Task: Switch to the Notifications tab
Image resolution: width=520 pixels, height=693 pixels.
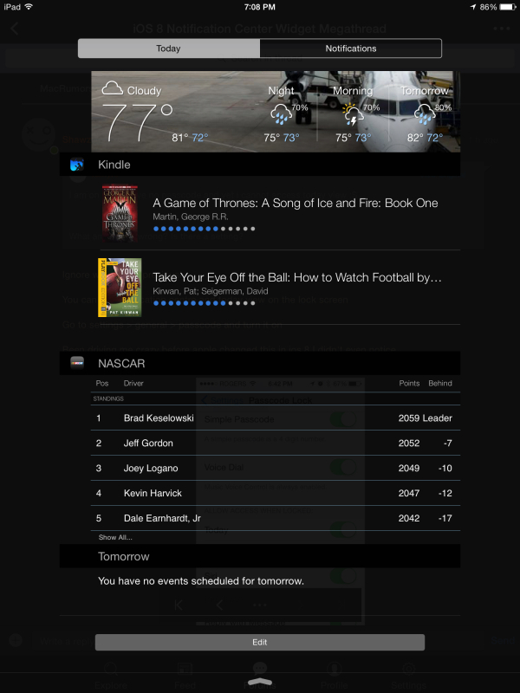Action: tap(351, 49)
